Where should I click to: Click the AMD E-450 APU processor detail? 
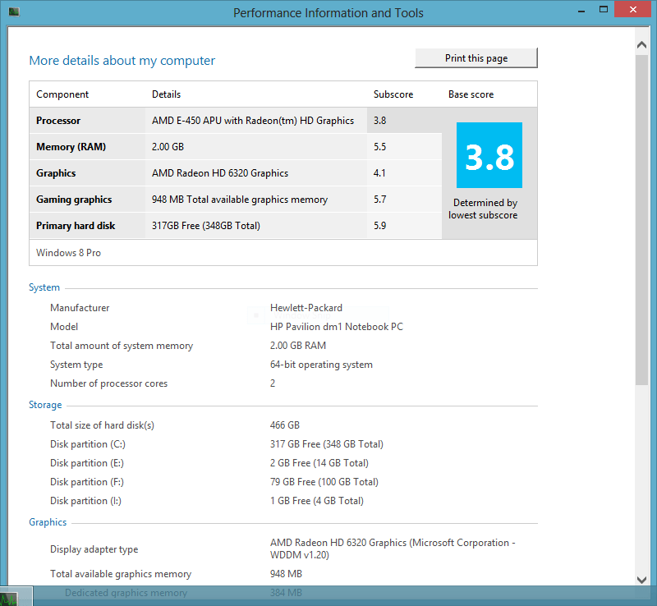point(253,121)
